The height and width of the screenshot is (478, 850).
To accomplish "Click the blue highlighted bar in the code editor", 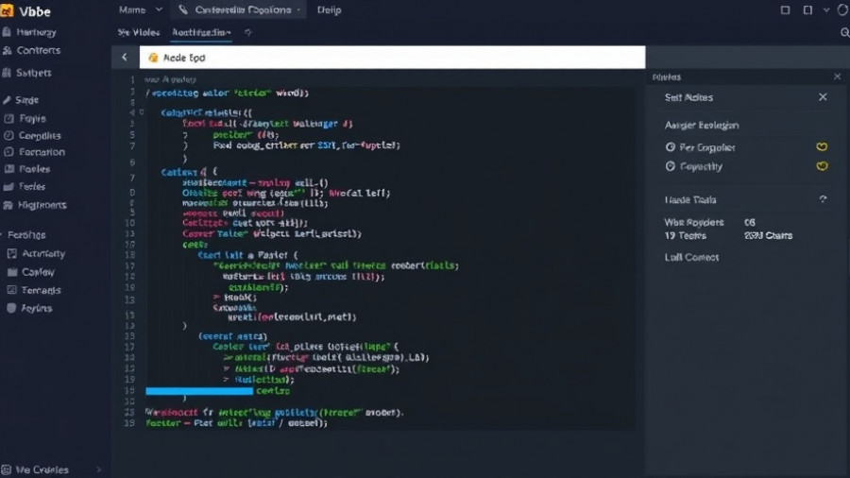I will [199, 391].
